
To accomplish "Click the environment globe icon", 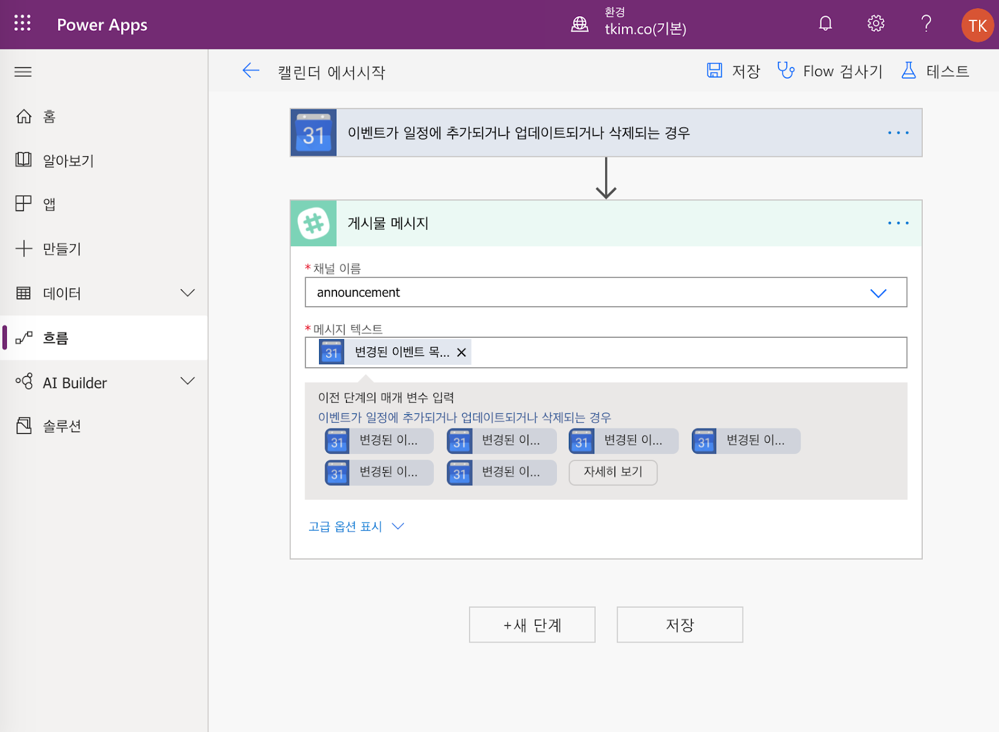I will [x=580, y=24].
